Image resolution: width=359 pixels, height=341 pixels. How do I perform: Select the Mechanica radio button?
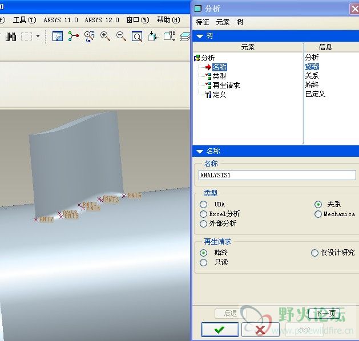(318, 214)
